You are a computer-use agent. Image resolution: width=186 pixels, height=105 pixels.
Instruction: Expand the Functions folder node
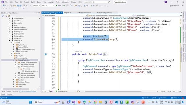[x=14, y=80]
